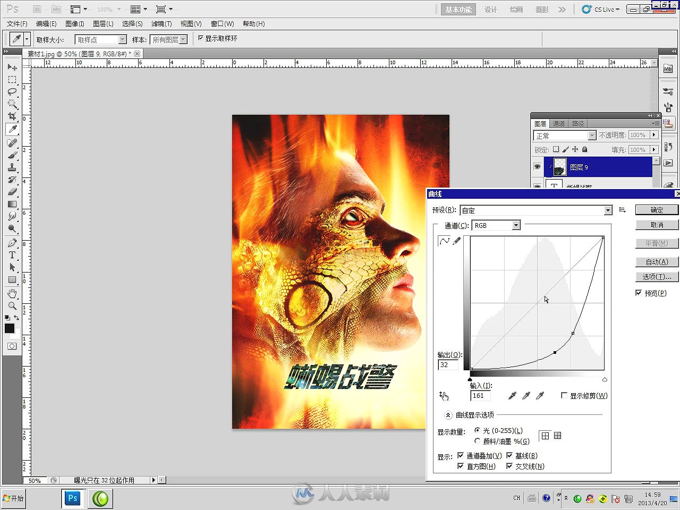The height and width of the screenshot is (510, 680).
Task: Select the Clone Stamp tool
Action: pyautogui.click(x=12, y=167)
